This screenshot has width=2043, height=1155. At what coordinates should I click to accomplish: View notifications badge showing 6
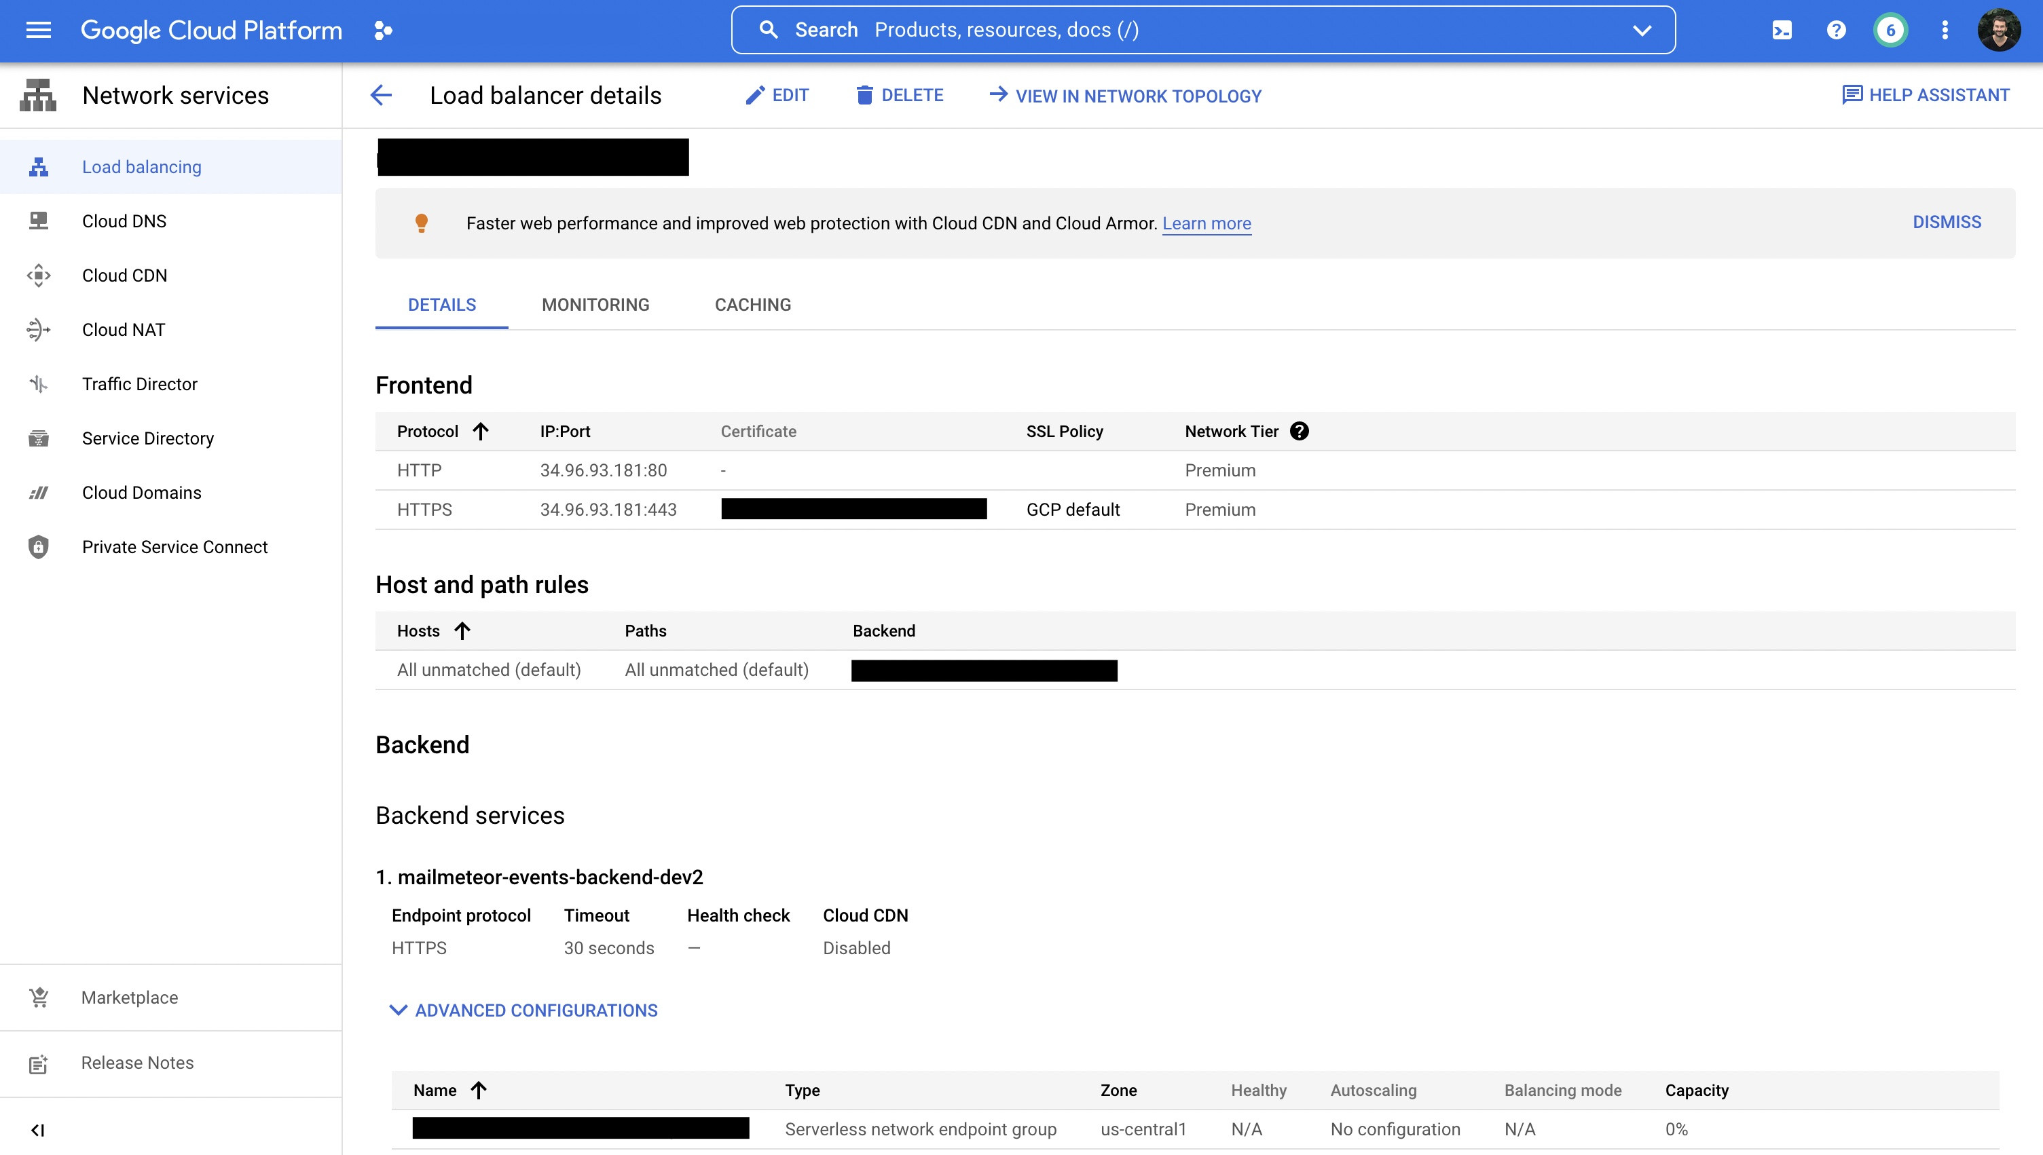click(1891, 30)
